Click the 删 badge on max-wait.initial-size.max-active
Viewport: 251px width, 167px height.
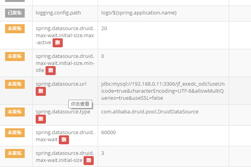tap(58, 43)
